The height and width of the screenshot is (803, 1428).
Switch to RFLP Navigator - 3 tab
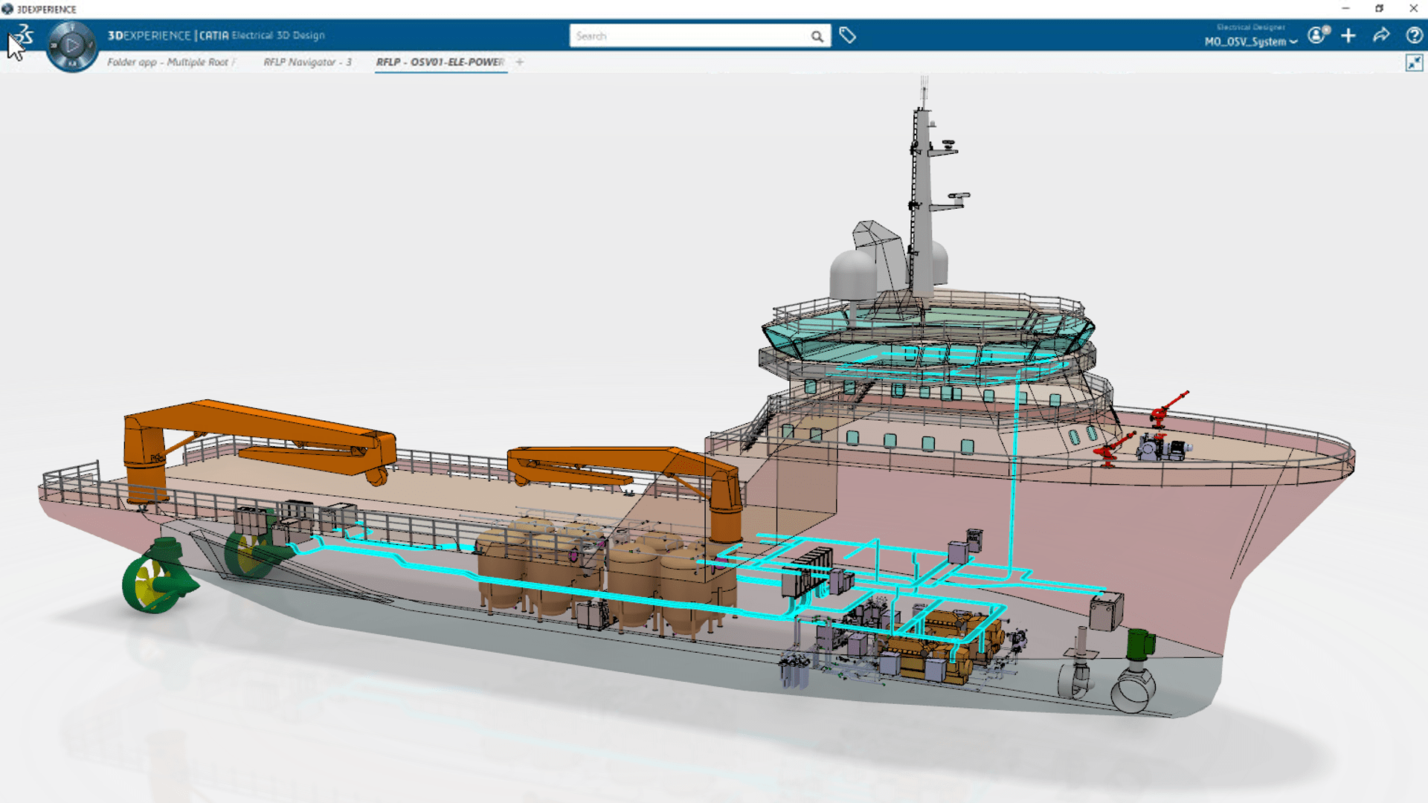pyautogui.click(x=307, y=62)
